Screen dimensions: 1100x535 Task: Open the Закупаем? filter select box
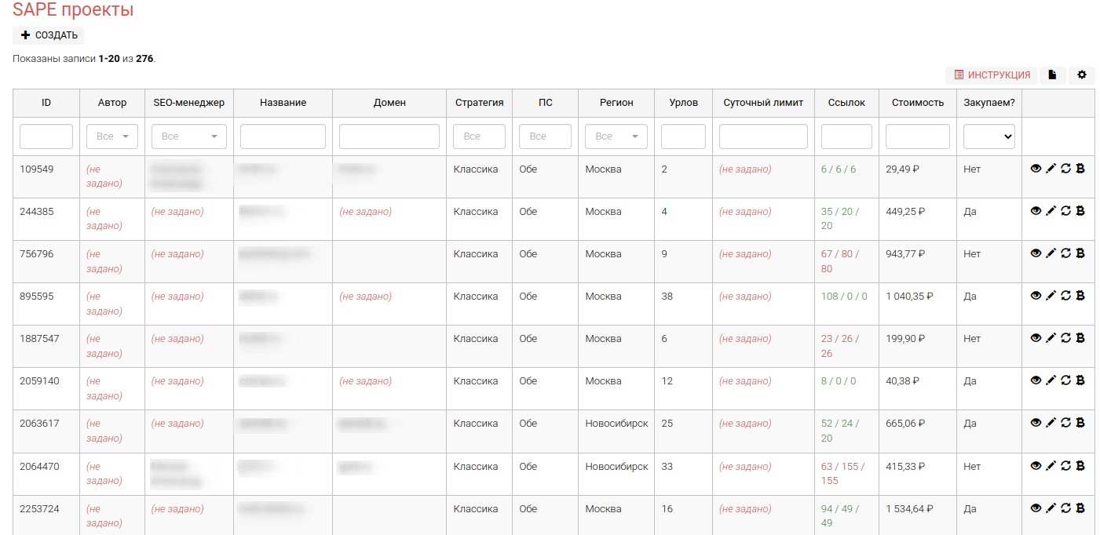(x=989, y=136)
